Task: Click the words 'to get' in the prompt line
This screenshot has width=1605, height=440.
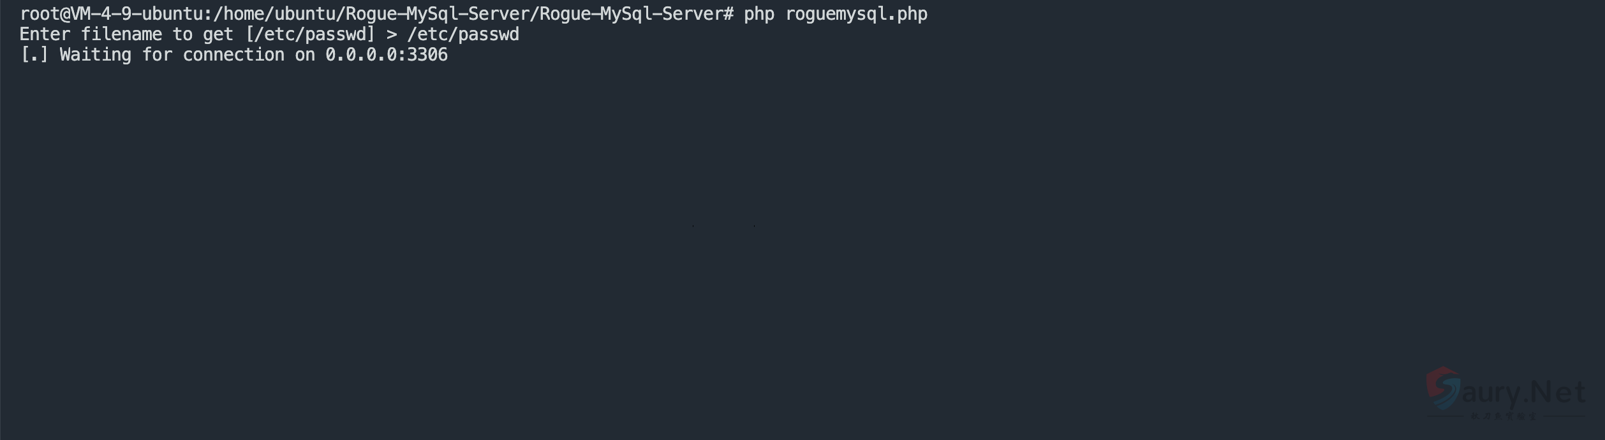Action: tap(203, 34)
